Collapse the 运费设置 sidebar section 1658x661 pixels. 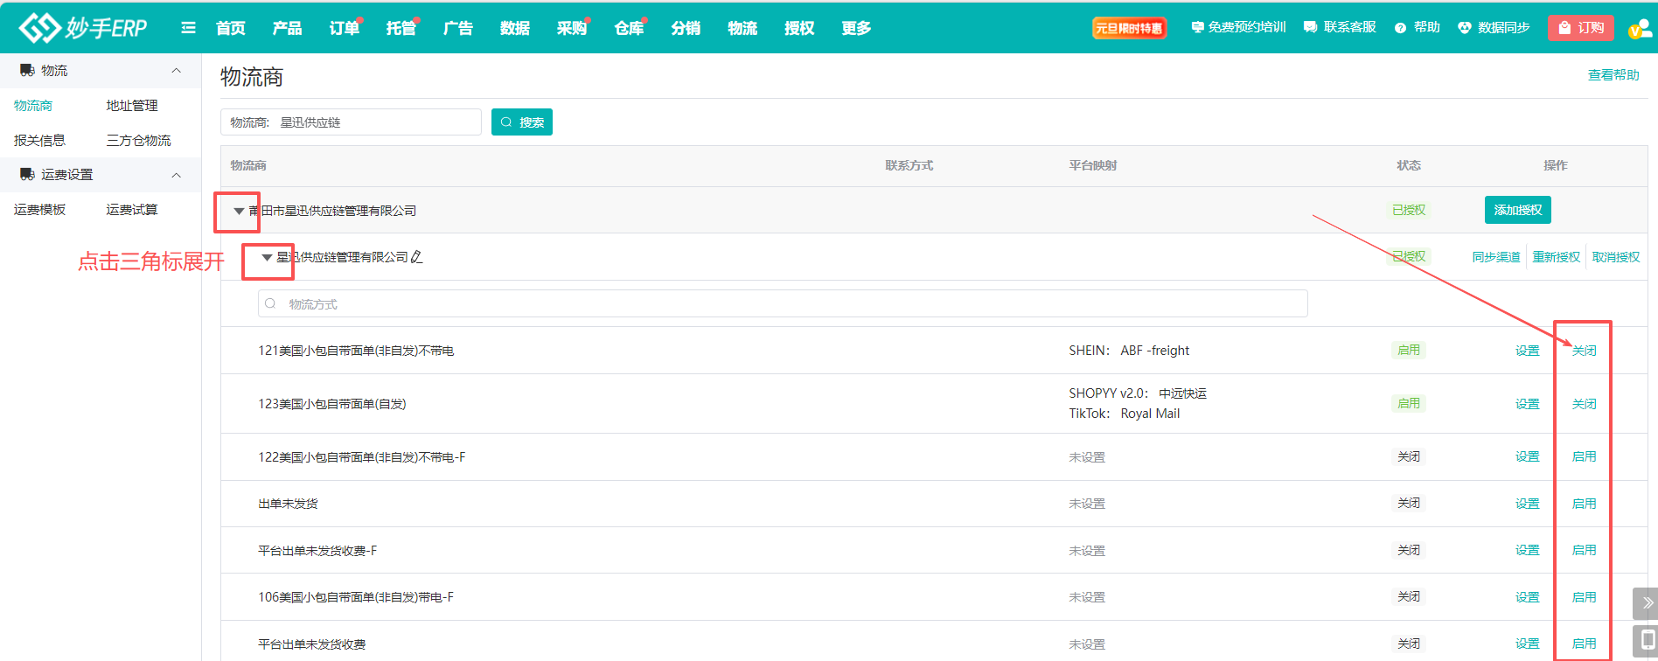(x=176, y=175)
